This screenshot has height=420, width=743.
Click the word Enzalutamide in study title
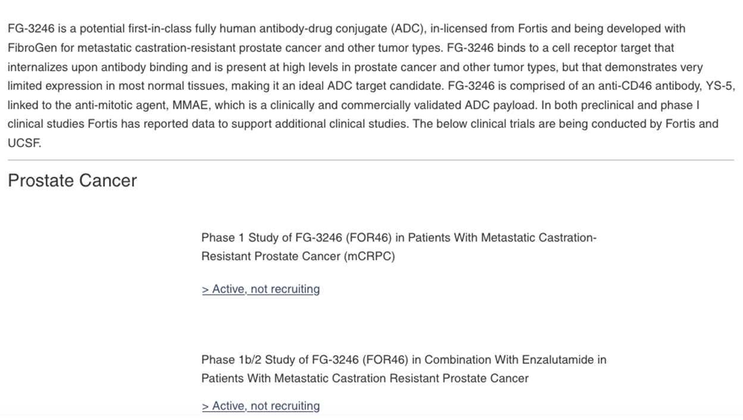tap(558, 359)
